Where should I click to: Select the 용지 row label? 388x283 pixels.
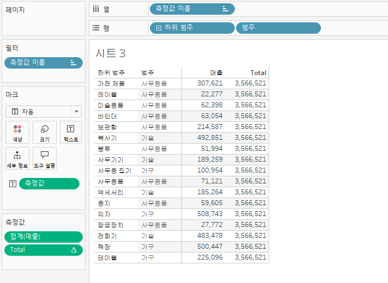click(x=104, y=203)
